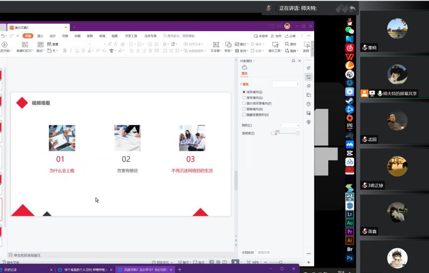Pin the object properties panel
Viewport: 429px width, 273px height.
pyautogui.click(x=293, y=61)
